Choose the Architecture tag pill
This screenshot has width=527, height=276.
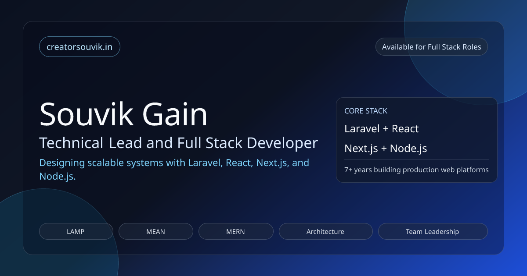point(325,231)
